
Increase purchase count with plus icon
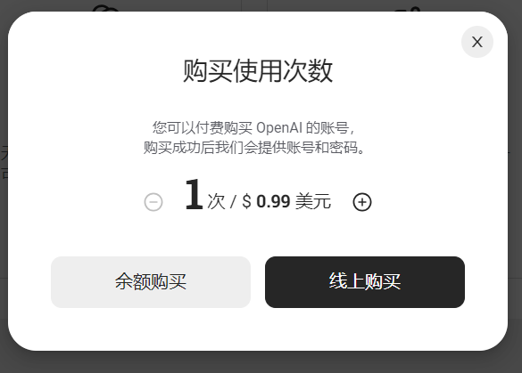(362, 202)
